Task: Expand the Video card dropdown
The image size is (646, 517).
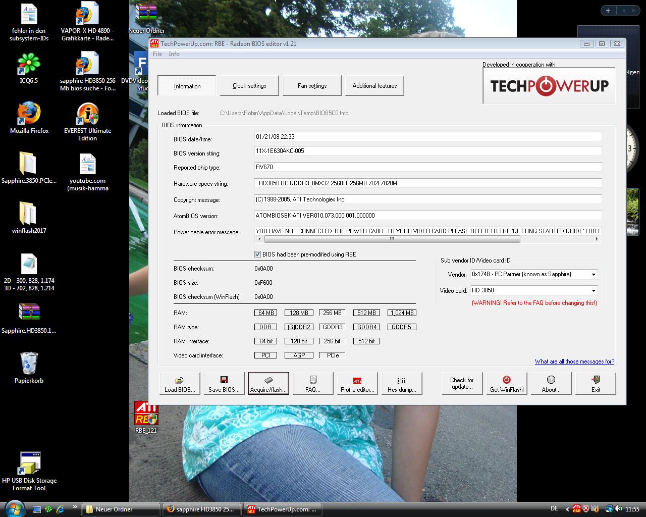Action: [594, 291]
